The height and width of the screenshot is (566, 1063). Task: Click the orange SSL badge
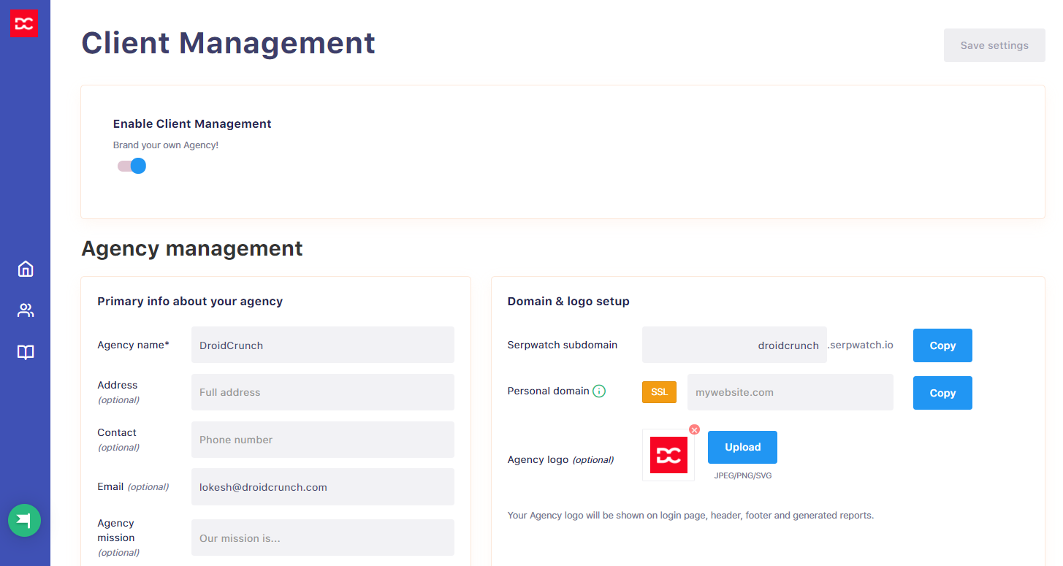[659, 392]
